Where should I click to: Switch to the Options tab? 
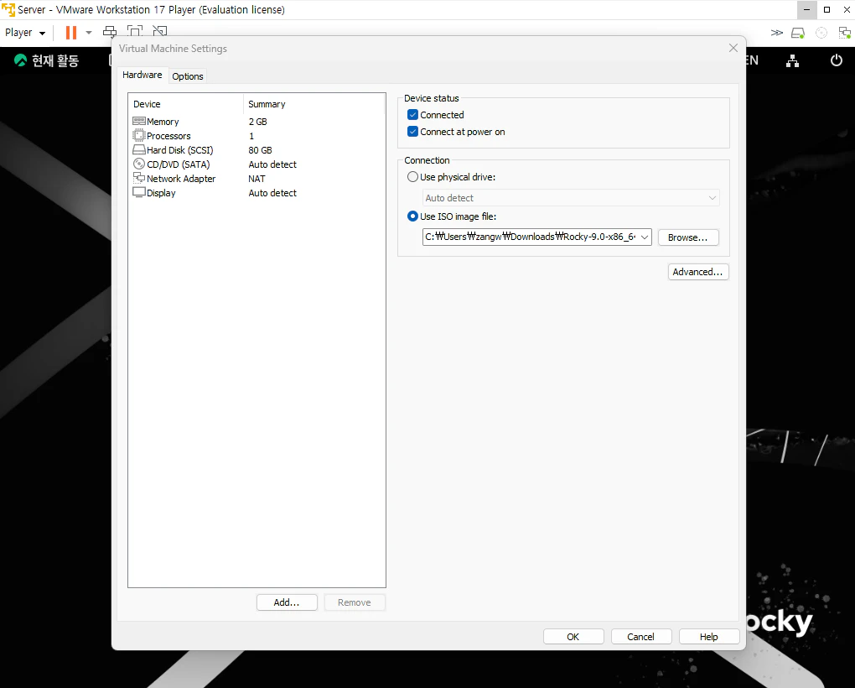click(188, 76)
